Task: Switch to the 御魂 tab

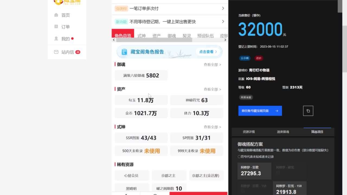Action: coord(172,36)
